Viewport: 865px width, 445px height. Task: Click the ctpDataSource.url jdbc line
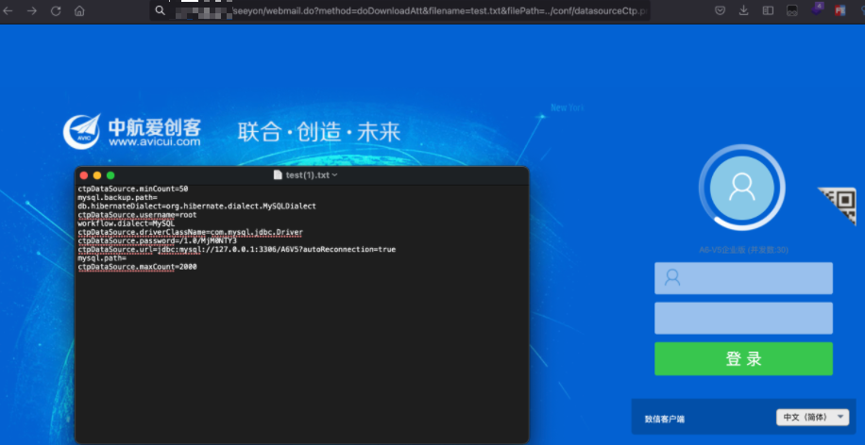[x=237, y=250]
